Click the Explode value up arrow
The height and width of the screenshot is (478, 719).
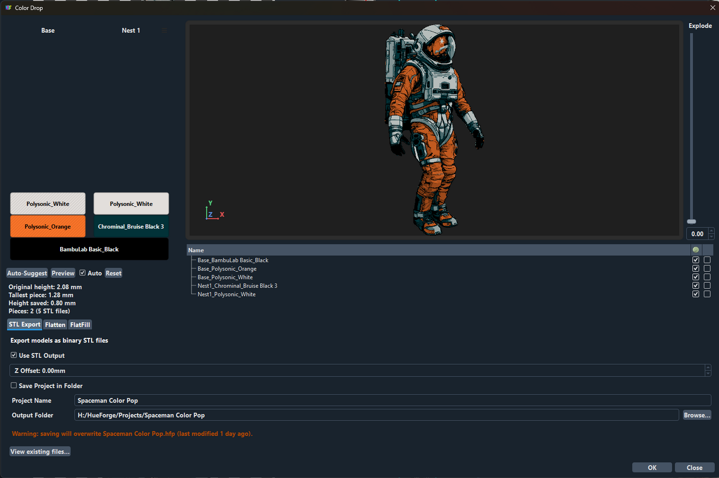[712, 231]
